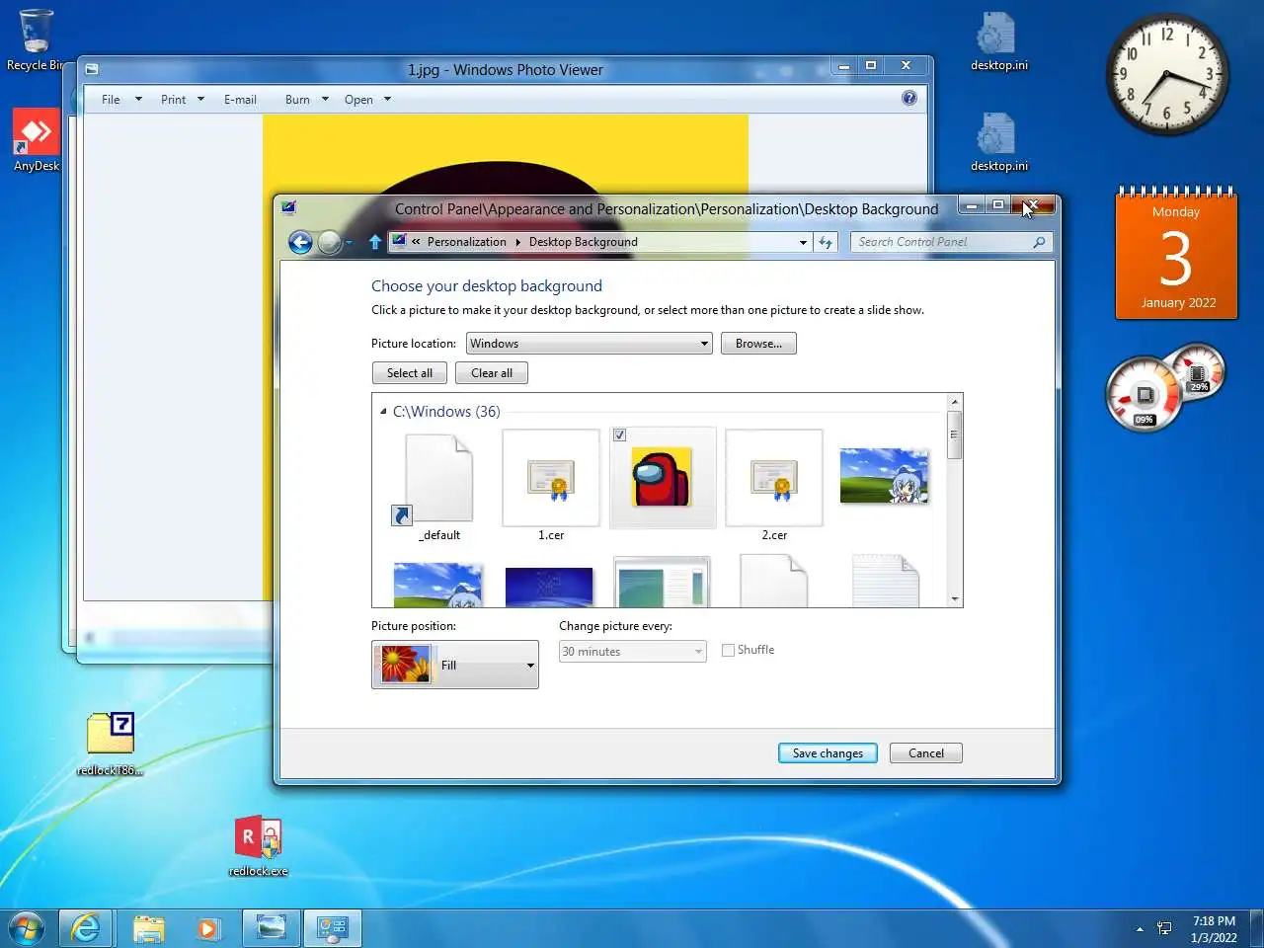Open the Picture position Fill dropdown
This screenshot has height=948, width=1264.
[x=455, y=665]
